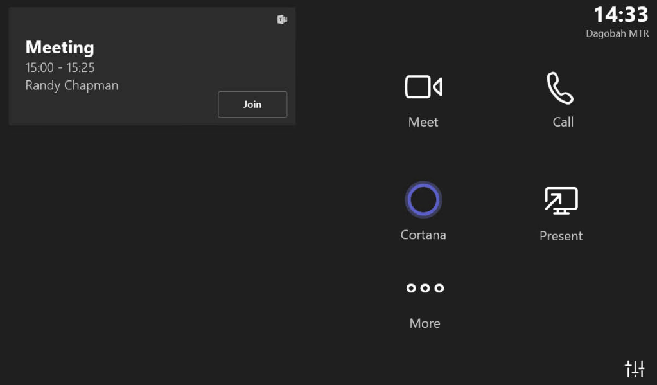
Task: Select the More text label
Action: pyautogui.click(x=425, y=323)
